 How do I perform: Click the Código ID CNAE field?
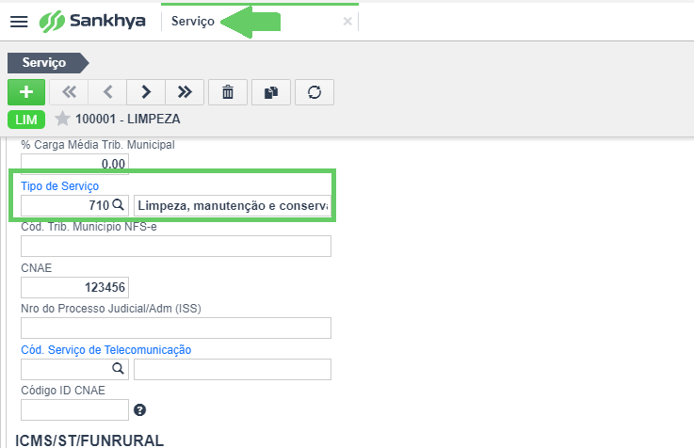(x=74, y=409)
